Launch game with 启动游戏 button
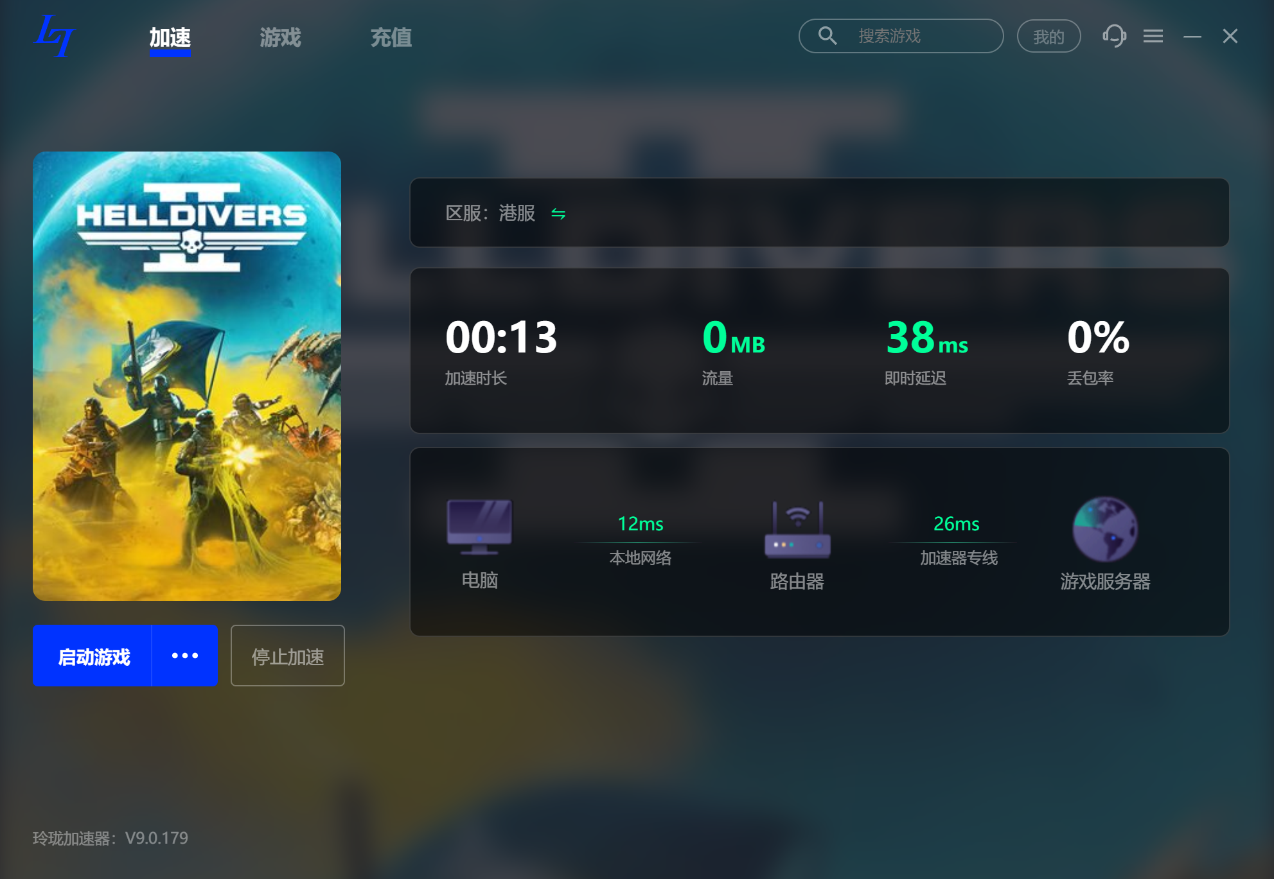The image size is (1274, 879). 93,656
